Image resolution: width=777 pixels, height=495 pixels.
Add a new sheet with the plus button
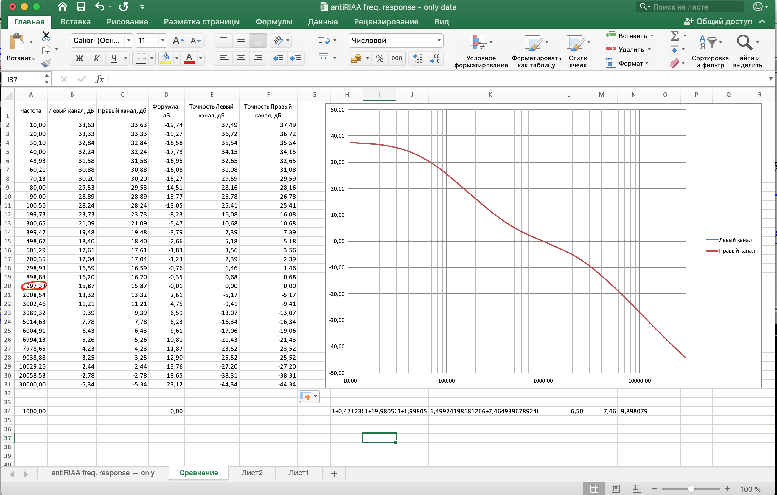tap(334, 473)
